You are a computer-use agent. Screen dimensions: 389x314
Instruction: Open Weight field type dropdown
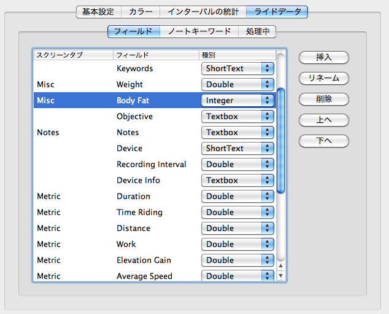(x=237, y=84)
